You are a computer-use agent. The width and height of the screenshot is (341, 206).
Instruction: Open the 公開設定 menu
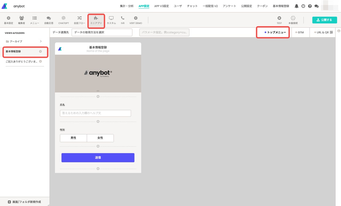coord(246,6)
